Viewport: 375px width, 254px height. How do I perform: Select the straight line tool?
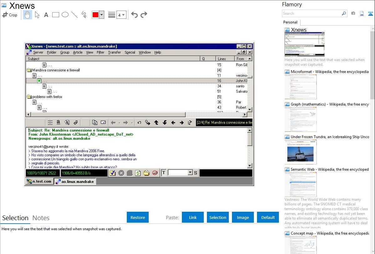point(74,15)
